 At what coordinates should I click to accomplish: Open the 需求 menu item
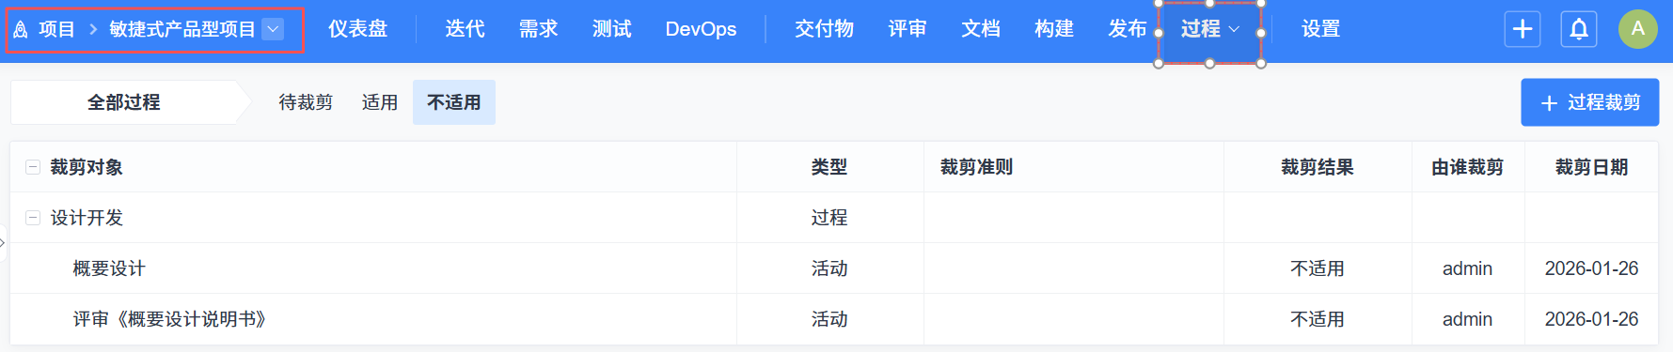click(539, 29)
